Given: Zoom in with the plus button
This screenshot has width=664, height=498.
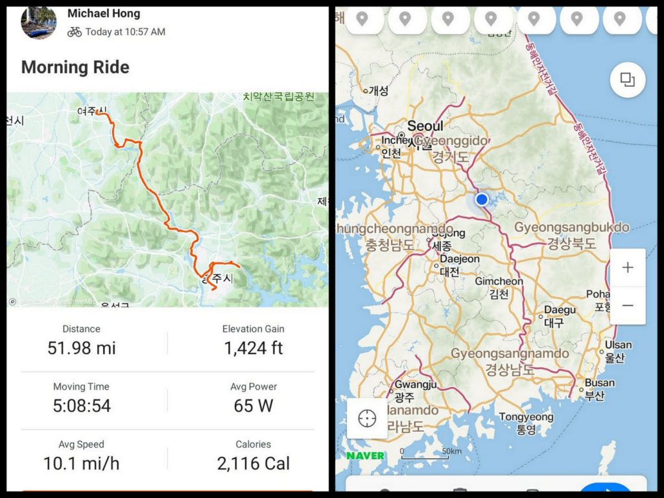Looking at the screenshot, I should pos(627,268).
